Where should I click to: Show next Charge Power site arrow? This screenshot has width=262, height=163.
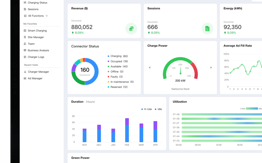tap(211, 68)
